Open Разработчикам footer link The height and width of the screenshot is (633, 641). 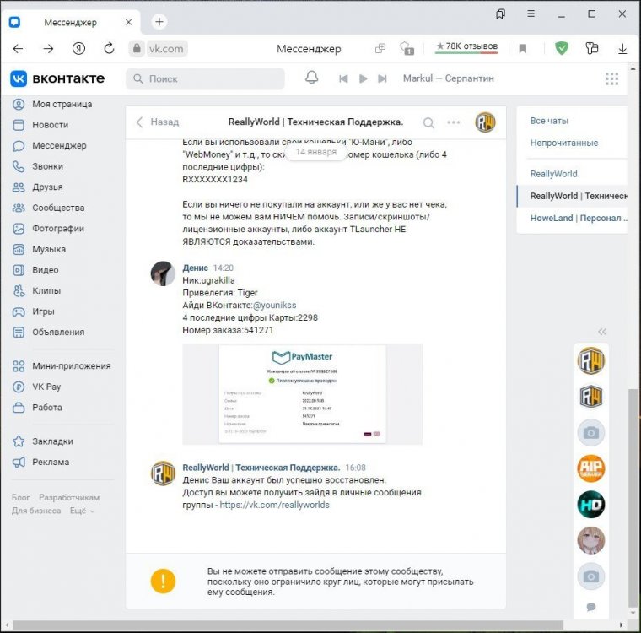tap(69, 498)
